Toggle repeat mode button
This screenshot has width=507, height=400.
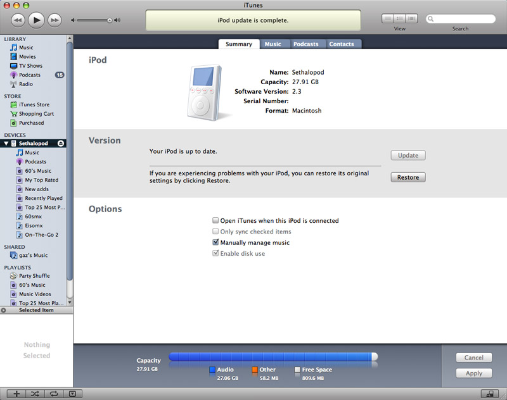[x=54, y=394]
